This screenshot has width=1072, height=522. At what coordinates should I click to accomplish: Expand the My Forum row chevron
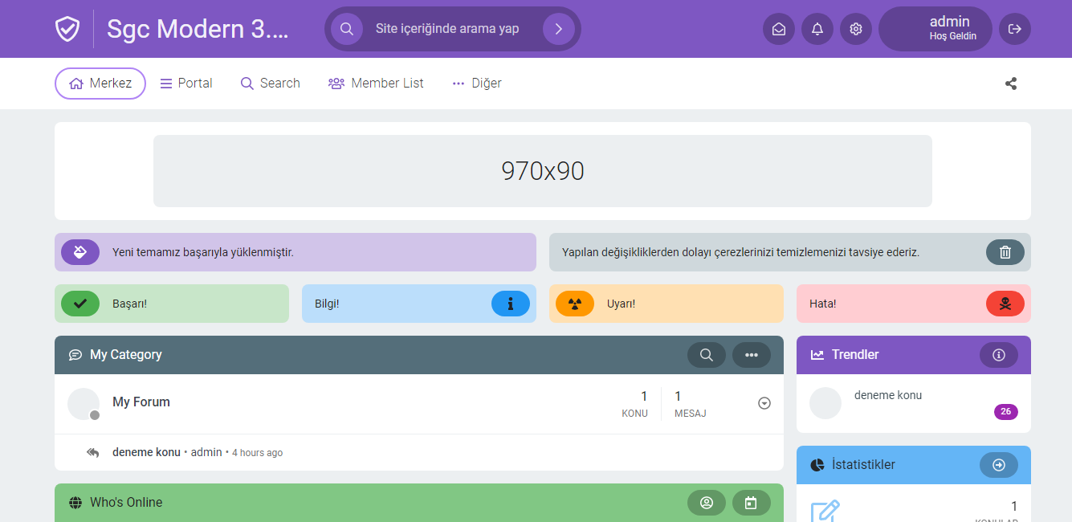764,403
